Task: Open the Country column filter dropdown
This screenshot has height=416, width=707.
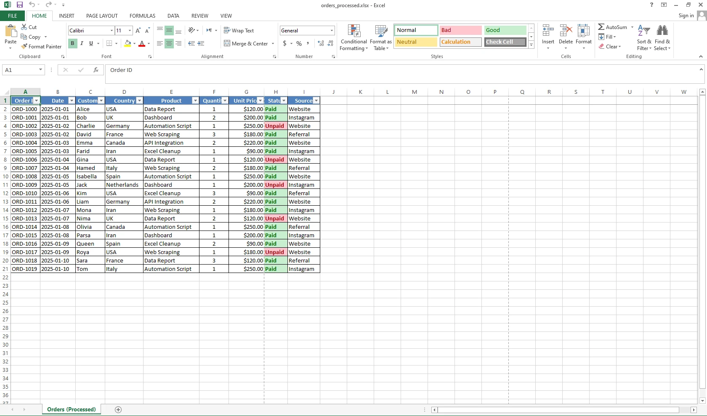Action: click(x=139, y=101)
